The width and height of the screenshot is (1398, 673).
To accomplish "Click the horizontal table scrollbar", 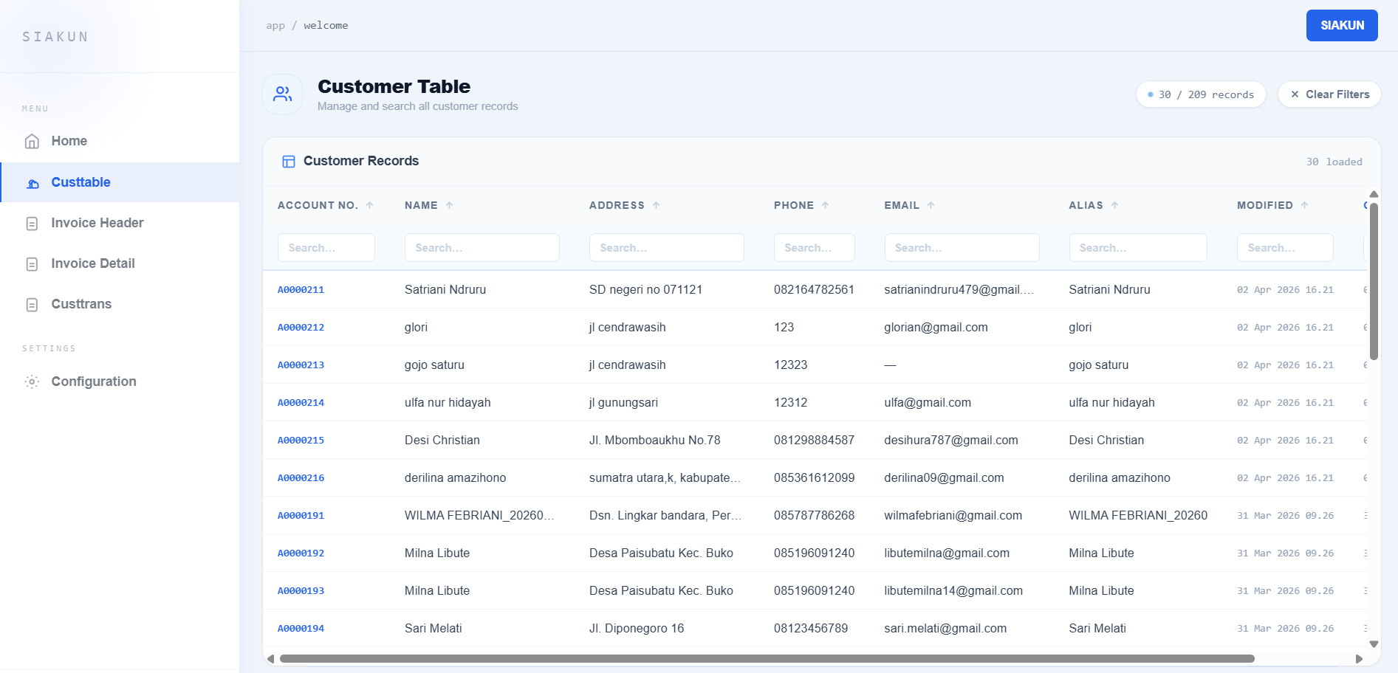I will 767,659.
